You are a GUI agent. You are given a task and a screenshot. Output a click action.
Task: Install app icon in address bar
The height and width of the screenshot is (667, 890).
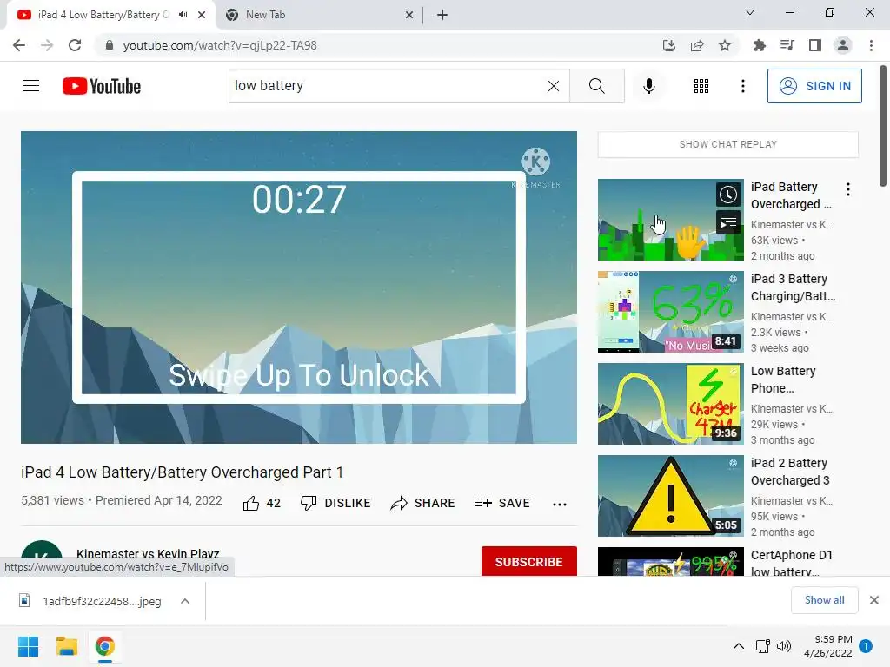[x=668, y=45]
